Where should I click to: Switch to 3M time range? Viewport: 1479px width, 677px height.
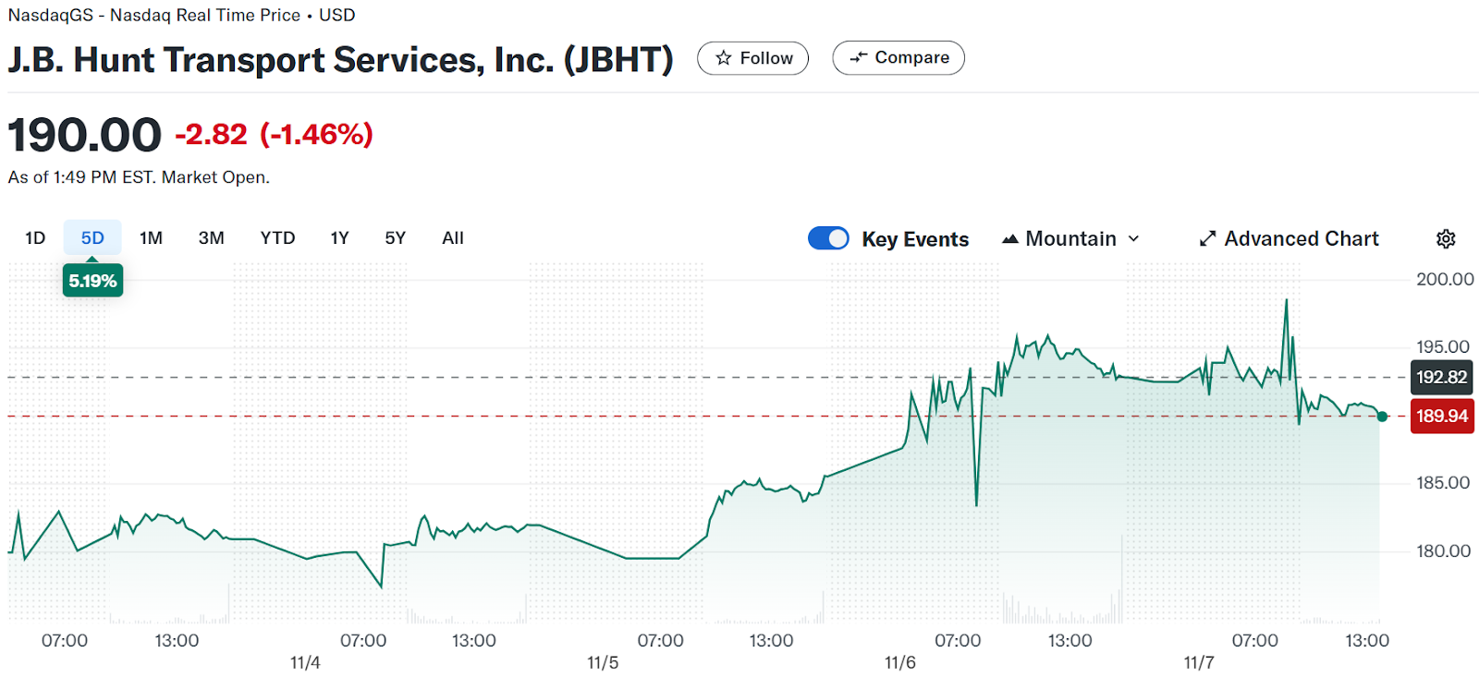click(211, 238)
